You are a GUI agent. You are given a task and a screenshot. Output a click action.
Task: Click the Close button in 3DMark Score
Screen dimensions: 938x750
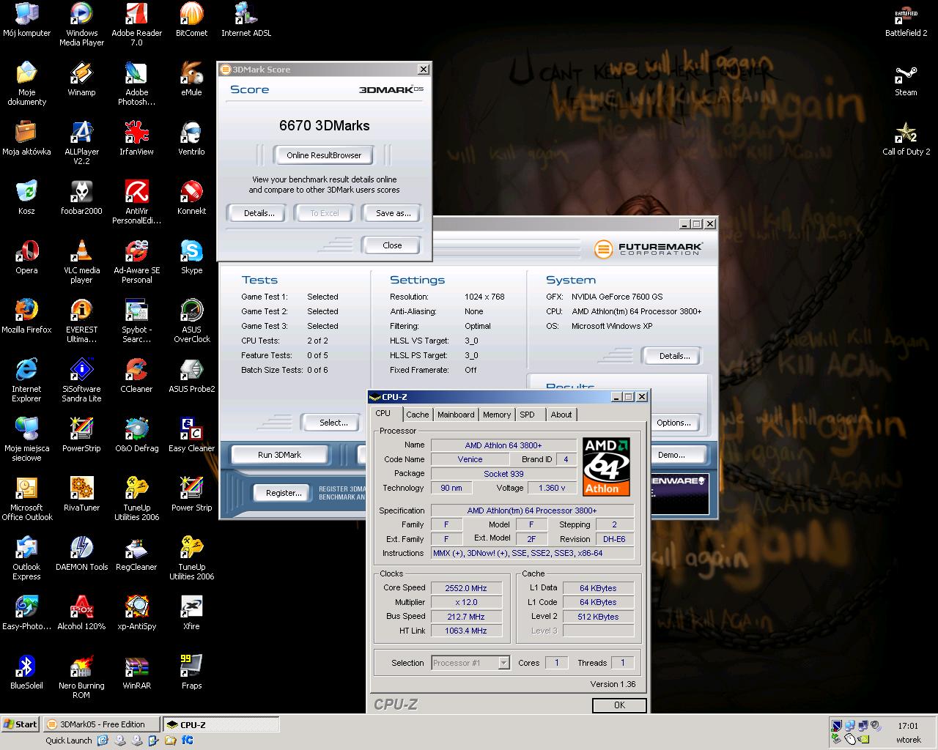click(392, 245)
